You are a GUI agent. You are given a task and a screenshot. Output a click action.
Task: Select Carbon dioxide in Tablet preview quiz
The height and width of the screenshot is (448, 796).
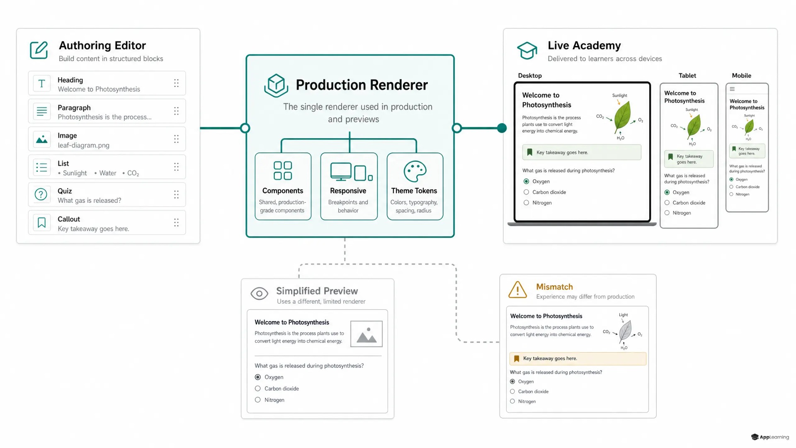tap(667, 203)
